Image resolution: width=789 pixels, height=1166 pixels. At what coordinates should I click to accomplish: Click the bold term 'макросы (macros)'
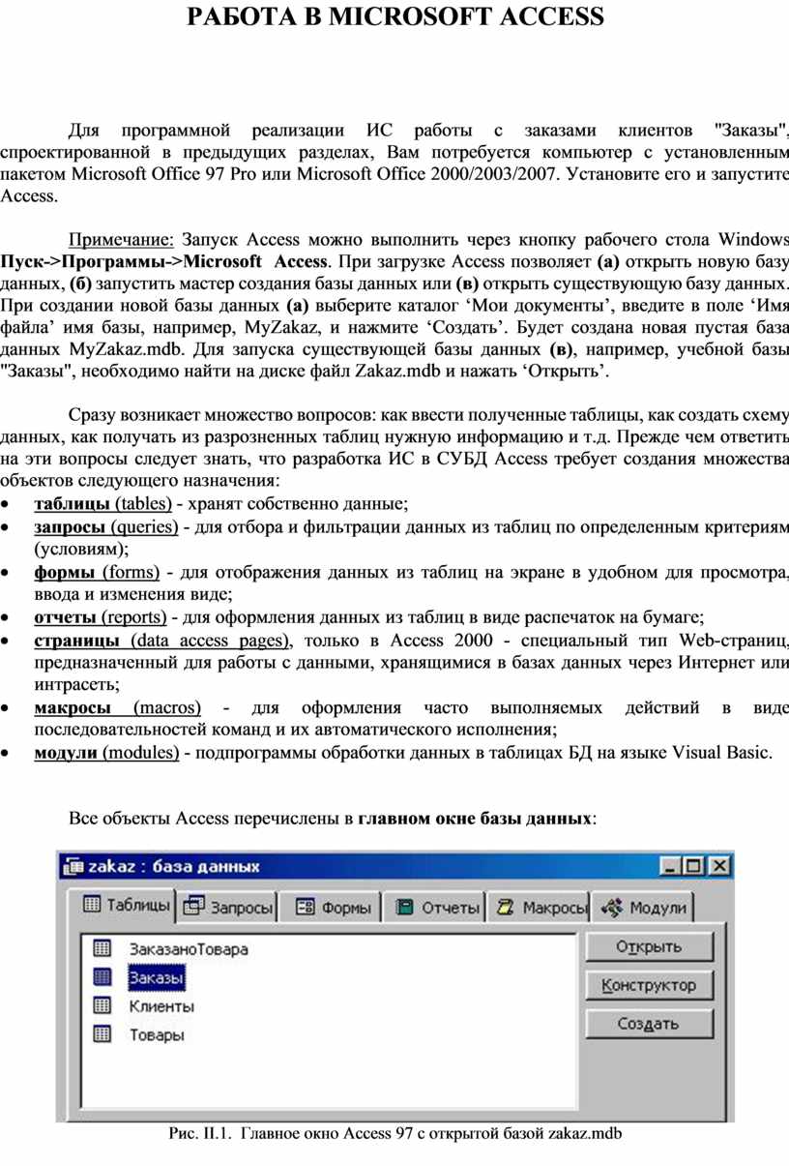118,707
